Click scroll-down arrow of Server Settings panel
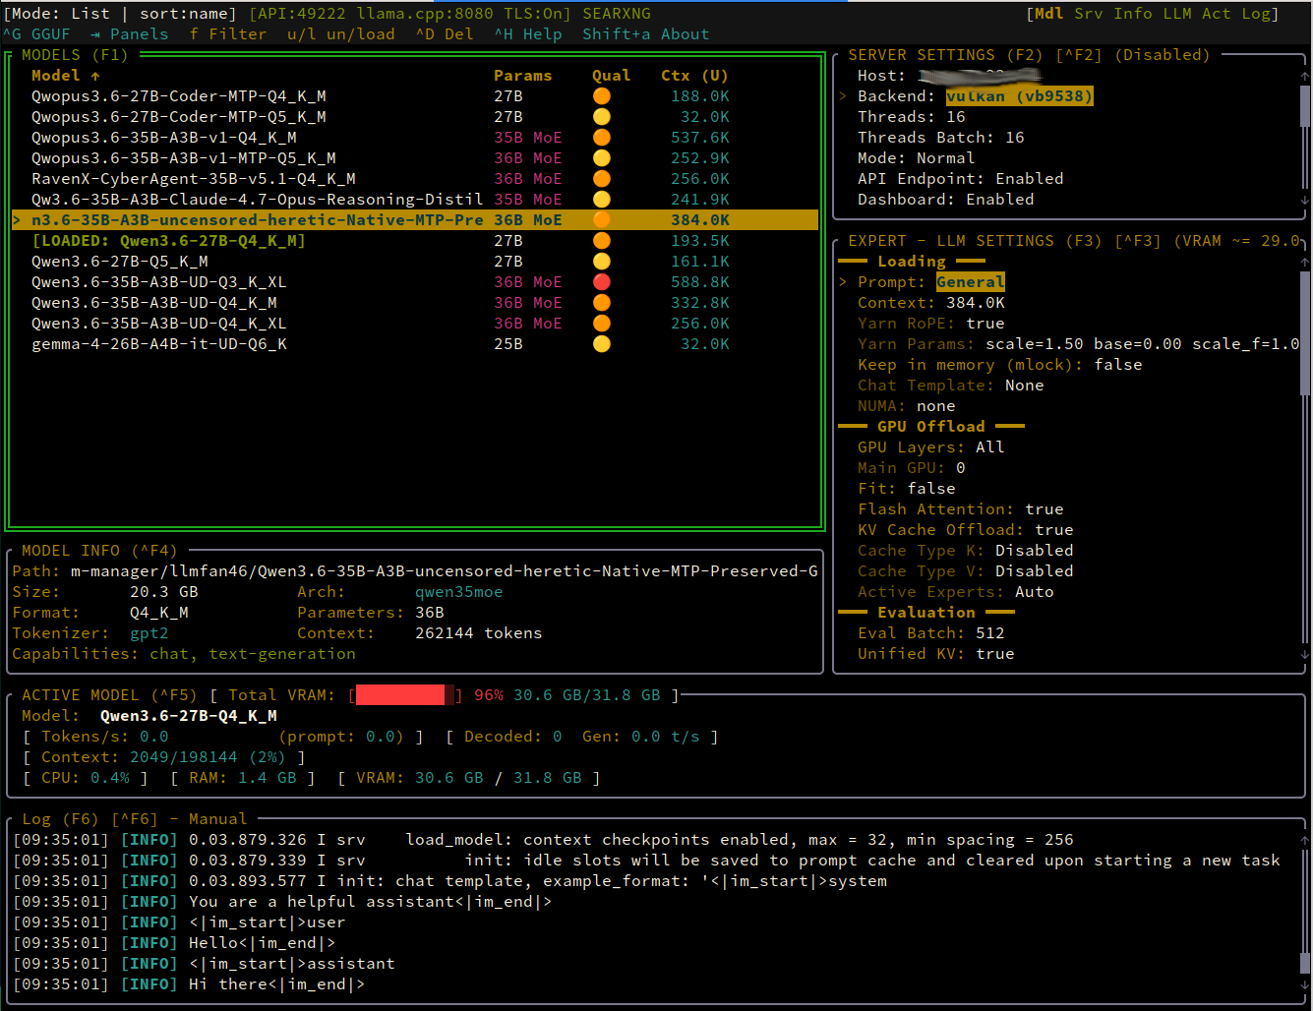Viewport: 1313px width, 1011px height. point(1305,200)
